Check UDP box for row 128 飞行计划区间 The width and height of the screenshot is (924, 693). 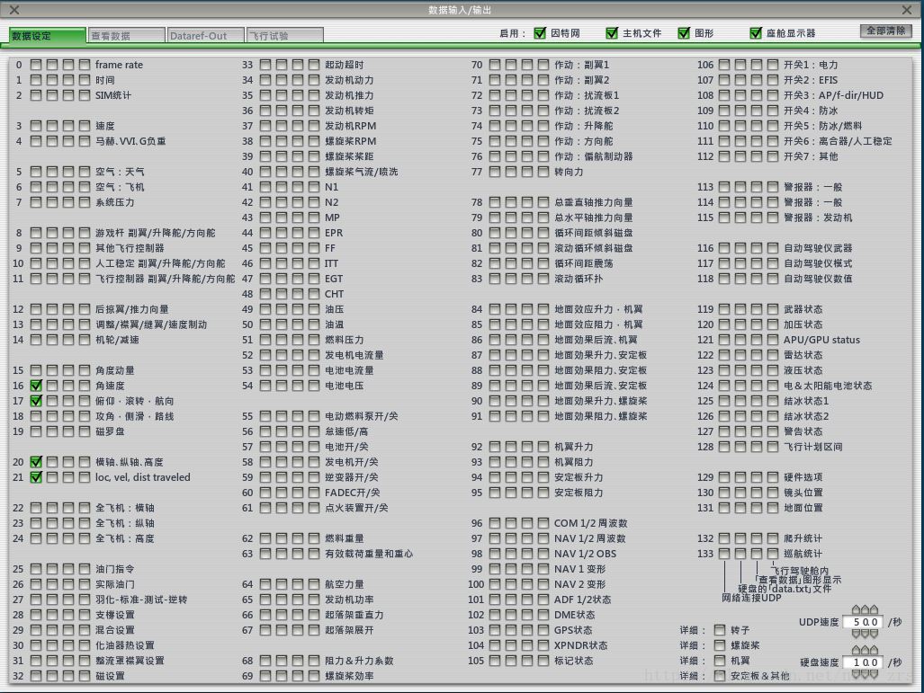pyautogui.click(x=724, y=447)
